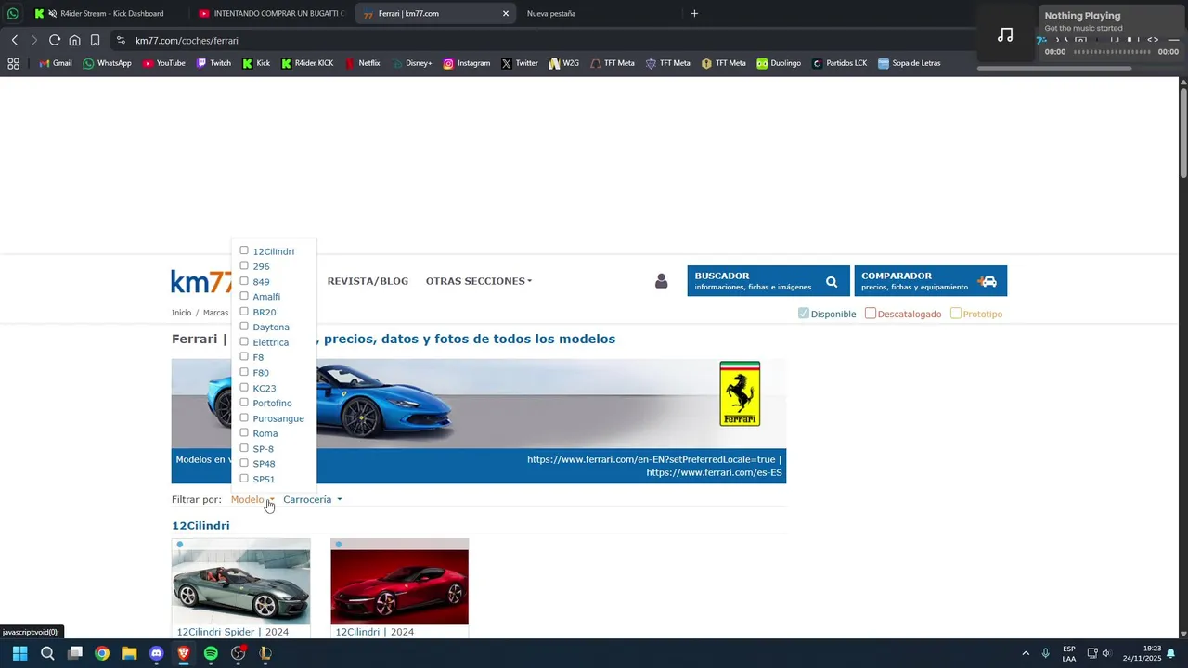Check the Daytona model filter

(244, 327)
